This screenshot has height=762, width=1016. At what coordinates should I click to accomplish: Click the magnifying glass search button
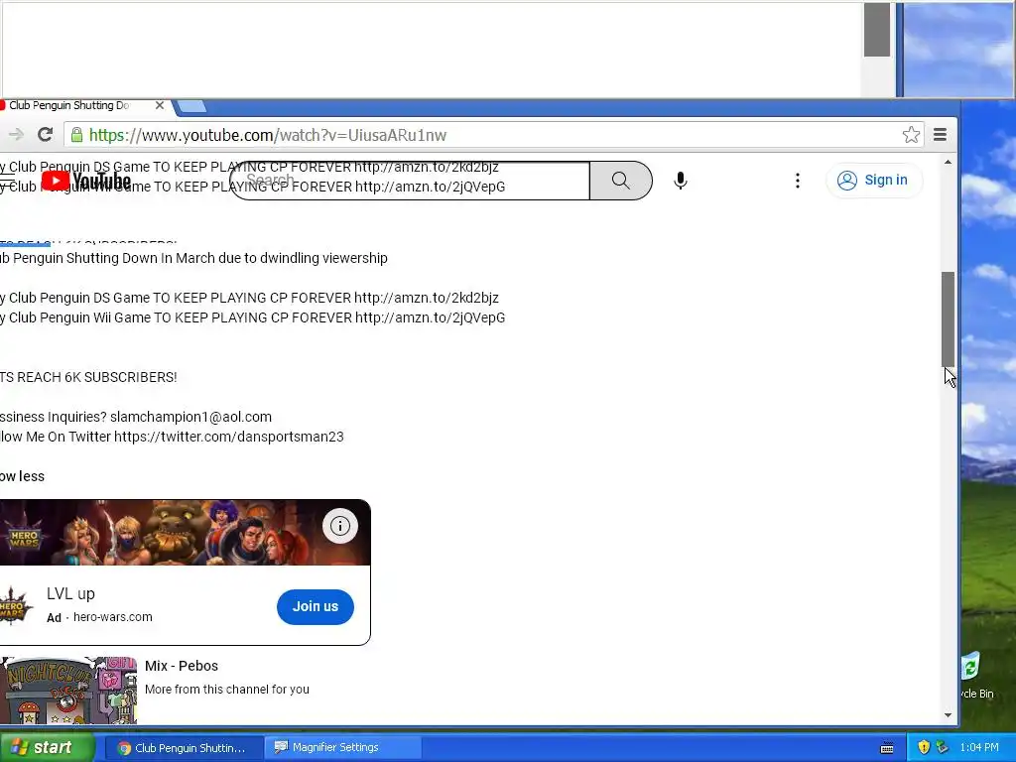[x=621, y=181]
